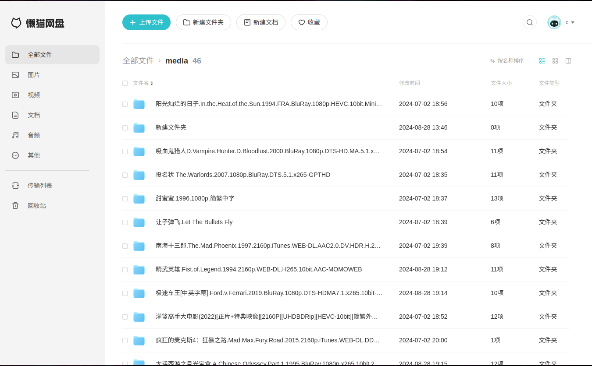Open 甜蜜蜜.1996.1080p.简繁中字 folder name
592x366 pixels.
click(195, 199)
